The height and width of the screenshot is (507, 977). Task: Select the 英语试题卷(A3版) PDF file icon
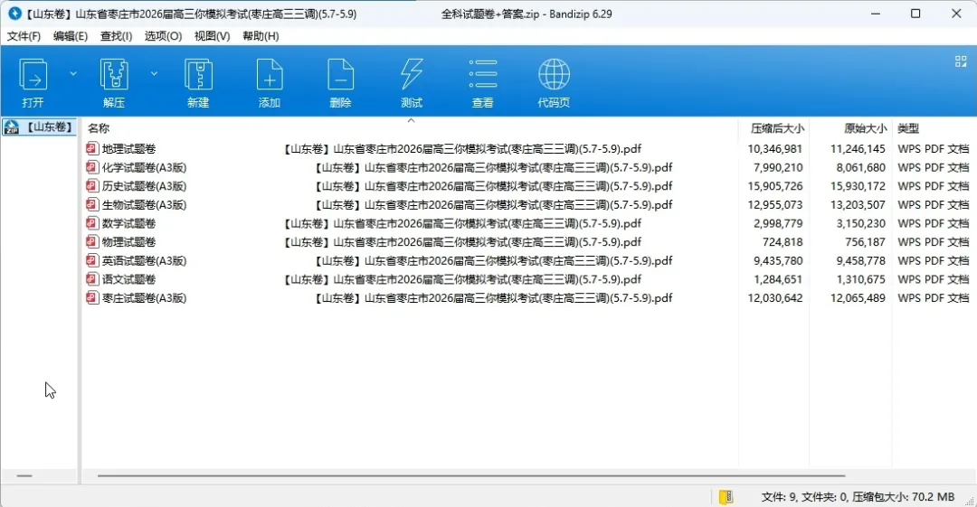92,260
